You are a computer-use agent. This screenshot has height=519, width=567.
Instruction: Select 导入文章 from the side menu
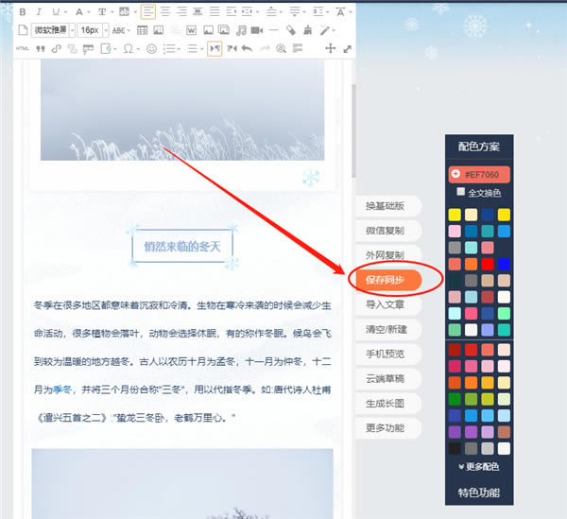click(x=385, y=304)
